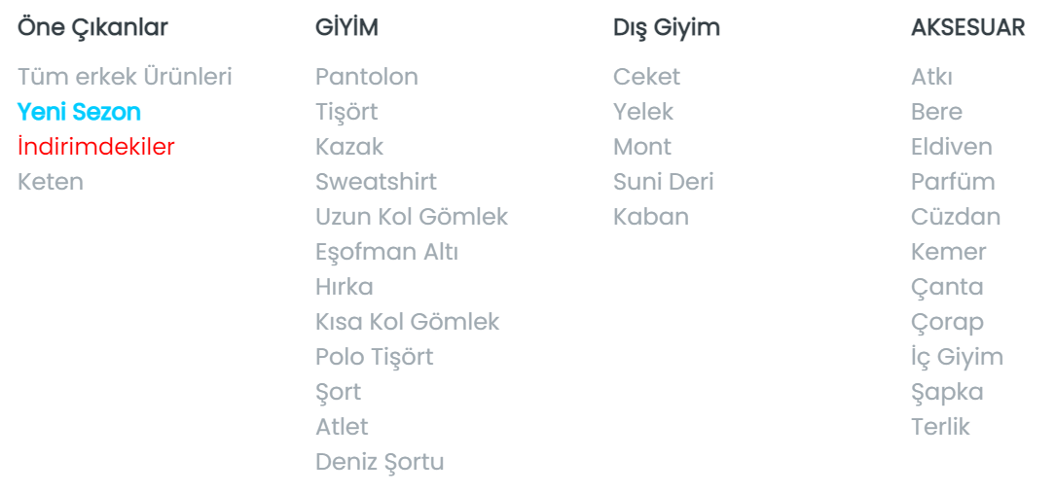Open Eşofman Altı category
The image size is (1055, 494).
pyautogui.click(x=386, y=252)
